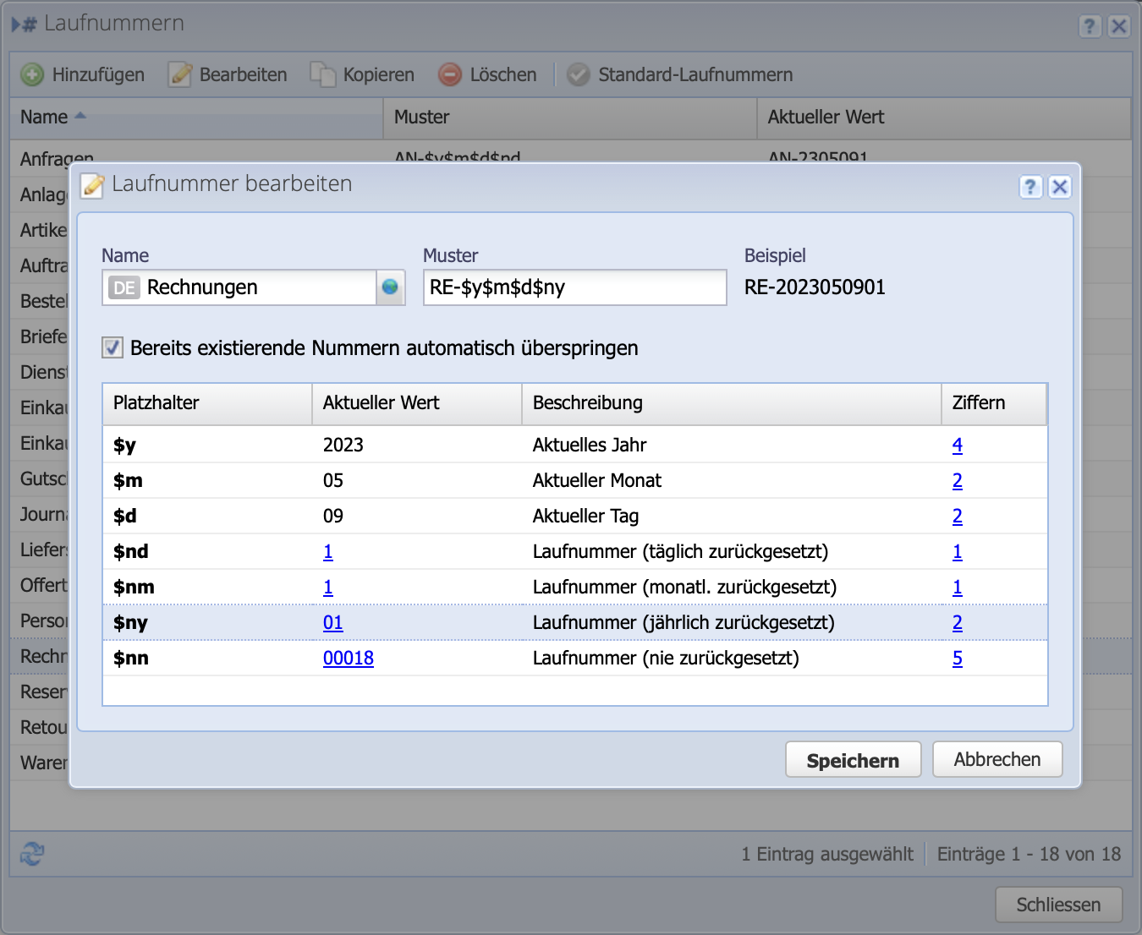Select the Bearbeiten pencil icon
The height and width of the screenshot is (935, 1142).
click(179, 74)
